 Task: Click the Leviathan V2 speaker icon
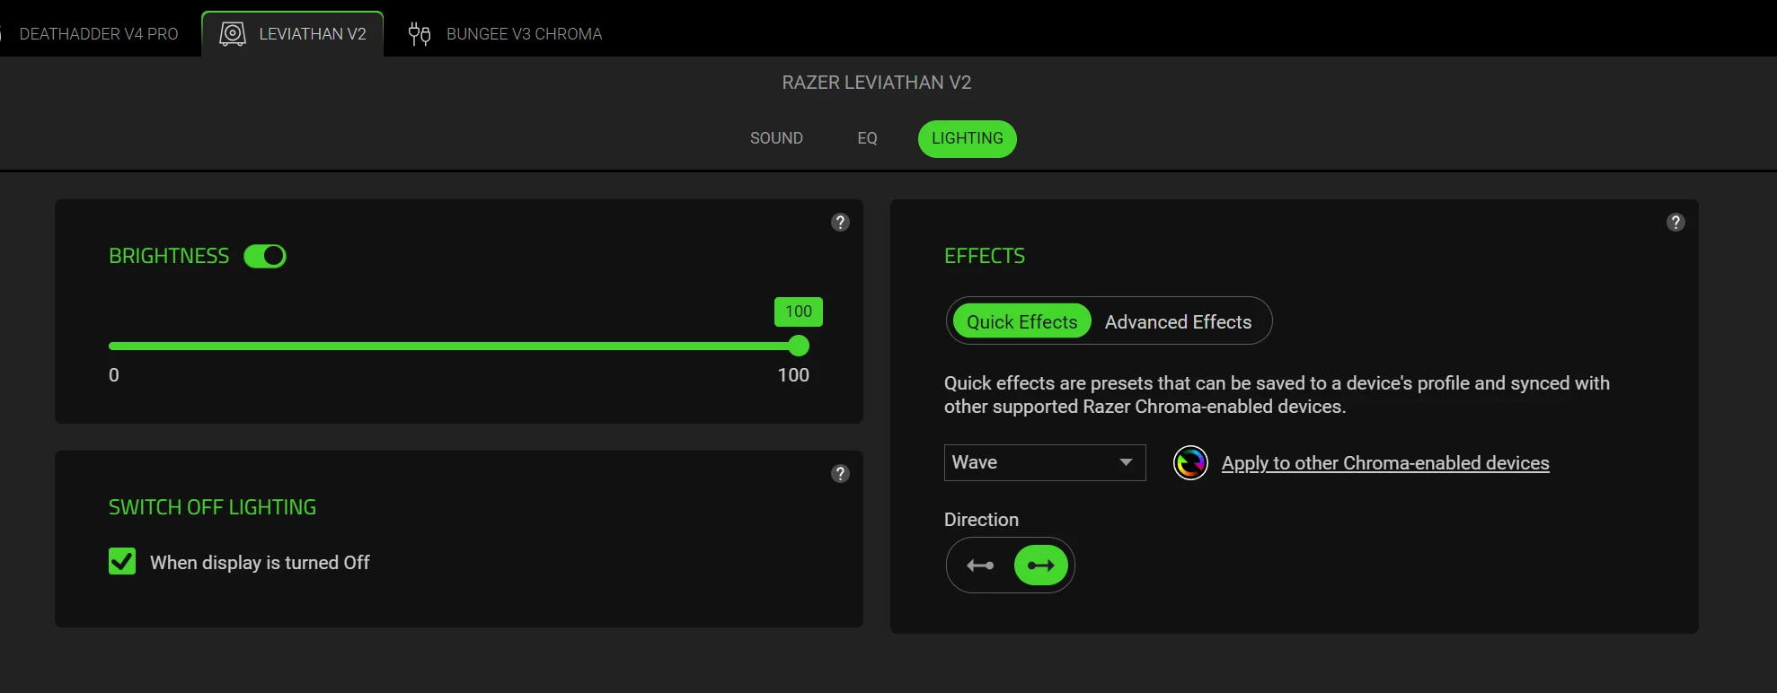[x=233, y=34]
